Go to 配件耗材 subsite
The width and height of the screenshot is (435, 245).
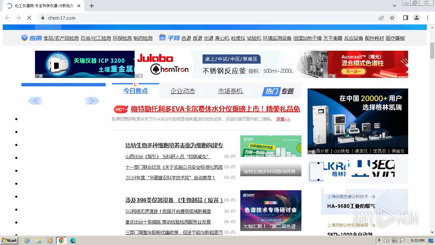coord(375,38)
